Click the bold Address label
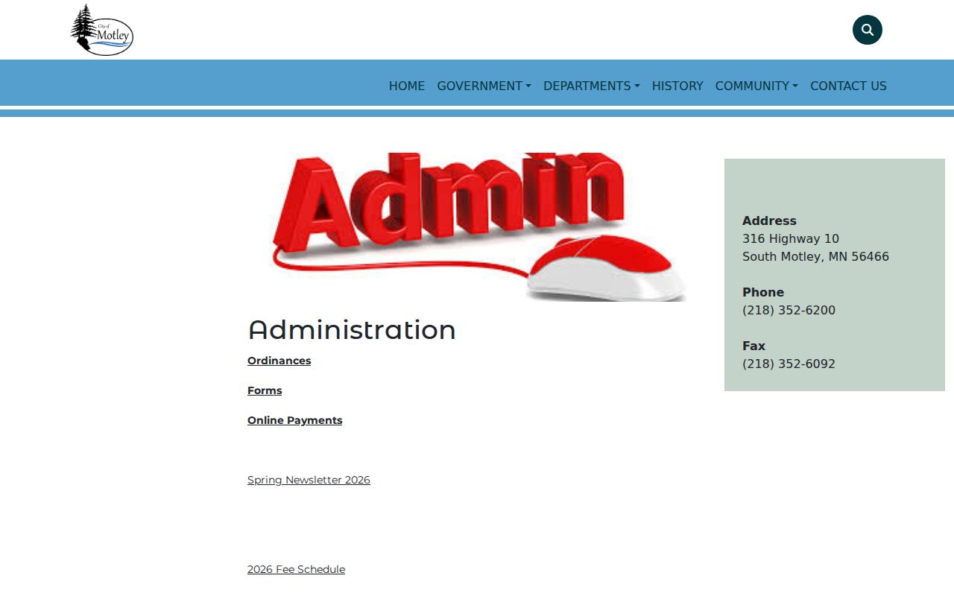954x596 pixels. (769, 221)
